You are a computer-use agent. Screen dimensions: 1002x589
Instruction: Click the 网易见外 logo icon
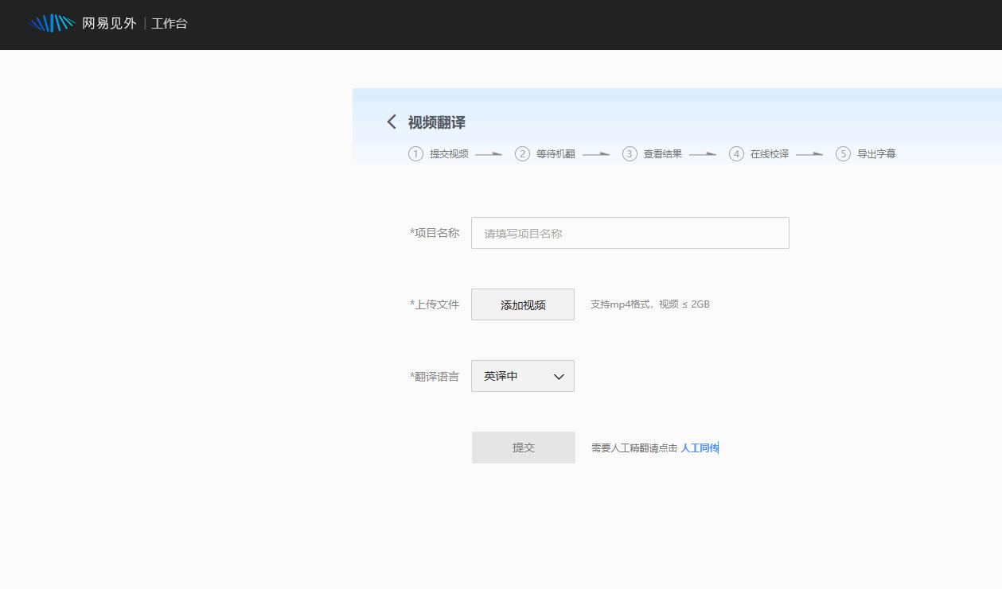[51, 23]
